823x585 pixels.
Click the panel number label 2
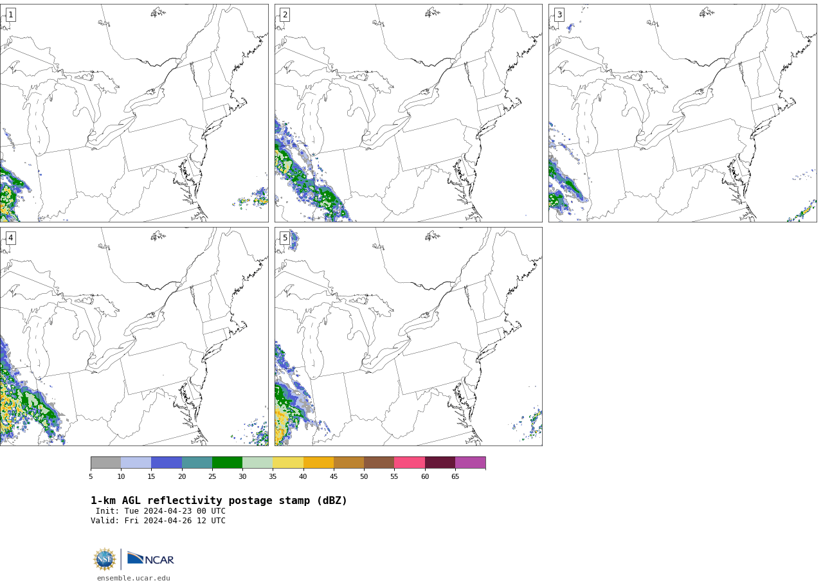(285, 15)
